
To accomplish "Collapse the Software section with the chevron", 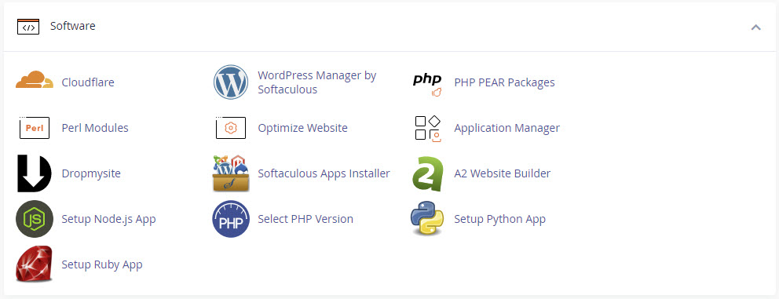I will coord(755,27).
